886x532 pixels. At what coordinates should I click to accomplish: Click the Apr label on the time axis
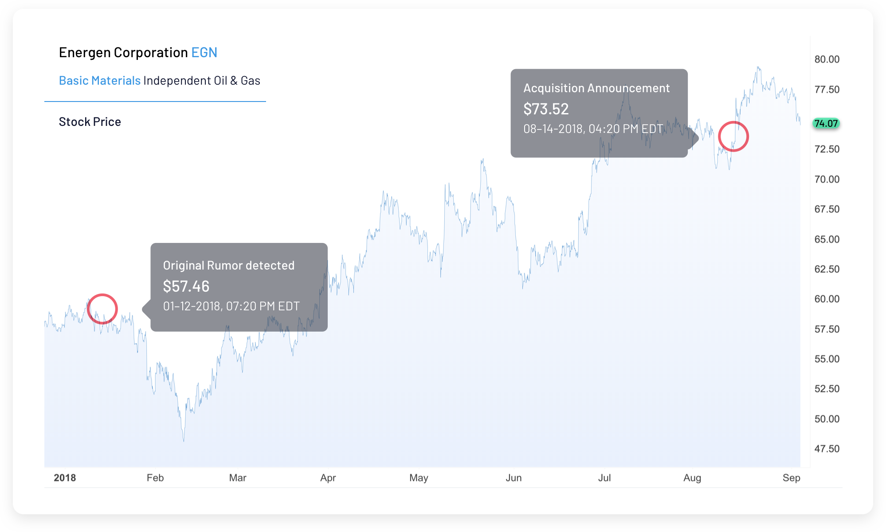click(328, 478)
